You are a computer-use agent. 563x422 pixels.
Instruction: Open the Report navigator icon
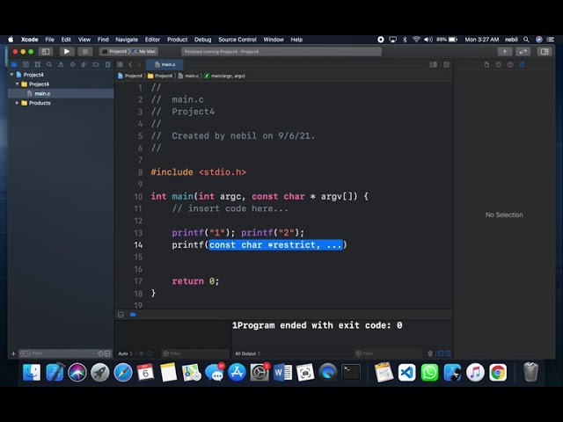107,64
